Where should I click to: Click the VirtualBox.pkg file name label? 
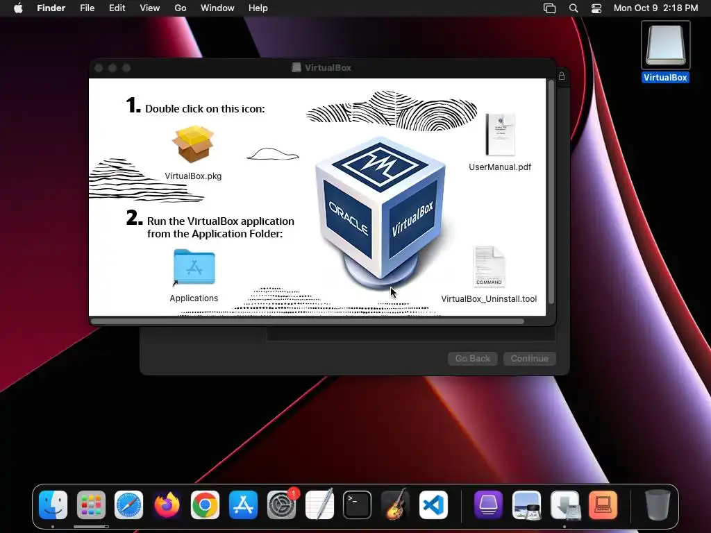click(193, 176)
